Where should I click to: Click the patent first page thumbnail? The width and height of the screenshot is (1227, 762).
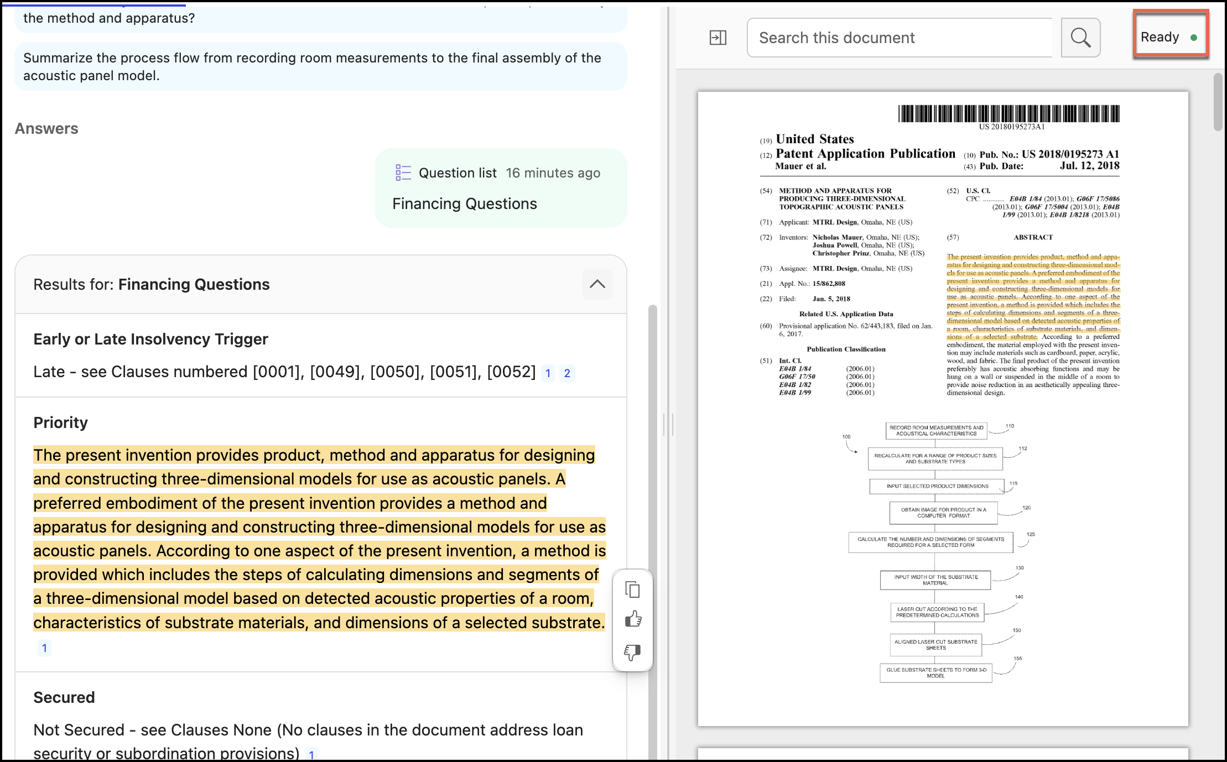tap(943, 409)
